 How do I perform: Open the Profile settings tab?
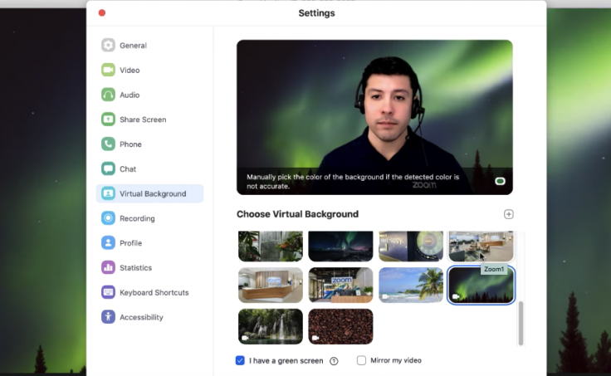pos(130,243)
